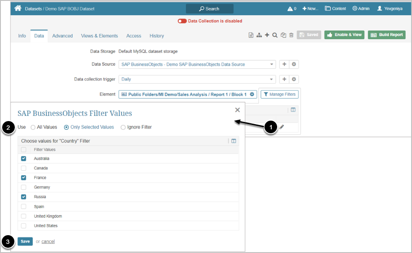
Task: Click the magnifier preview toolbar icon
Action: (275, 35)
